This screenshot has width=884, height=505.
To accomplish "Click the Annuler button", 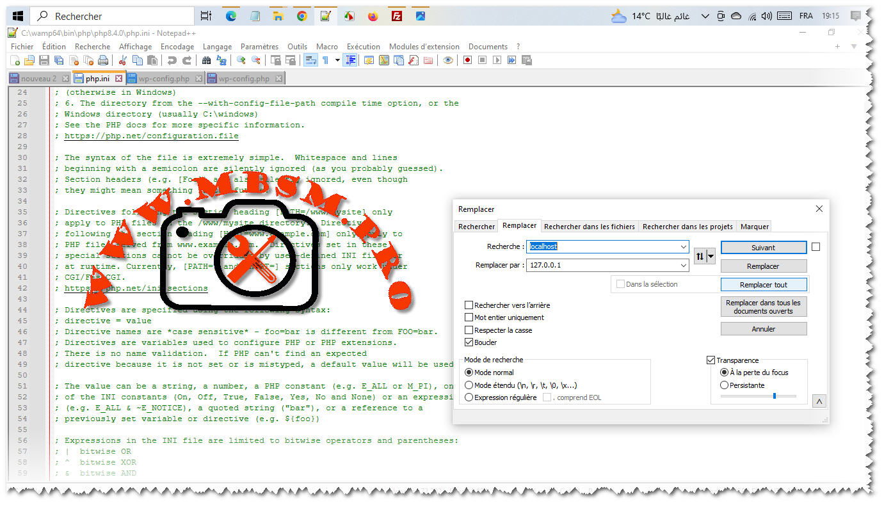I will [x=763, y=329].
